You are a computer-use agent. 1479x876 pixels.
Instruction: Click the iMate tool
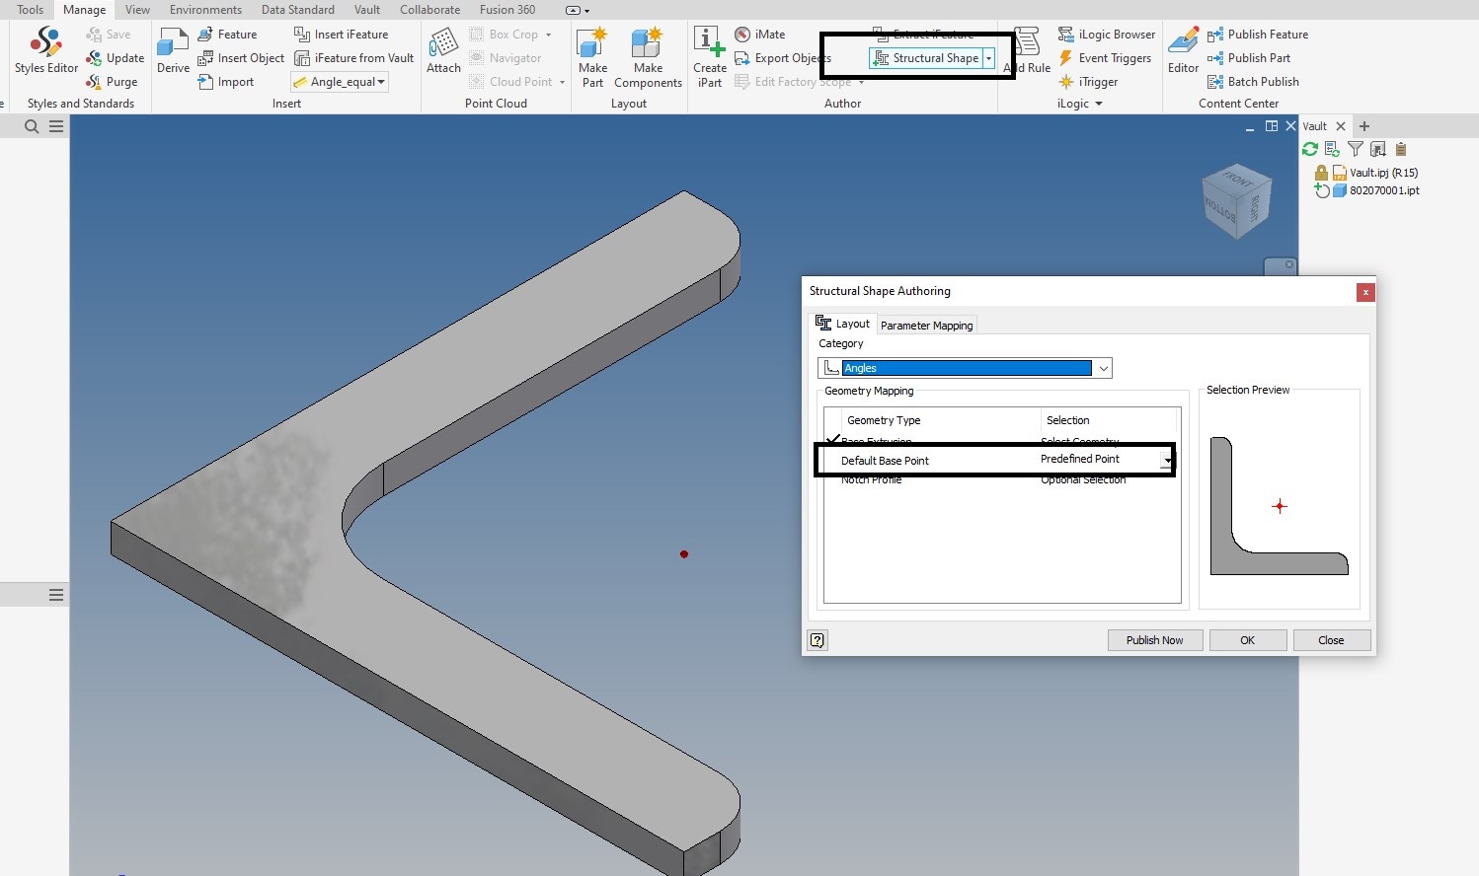pos(760,35)
